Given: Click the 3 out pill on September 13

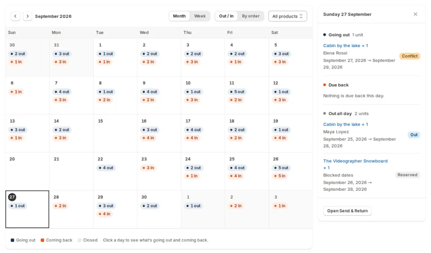Looking at the screenshot, I should click(x=18, y=130).
